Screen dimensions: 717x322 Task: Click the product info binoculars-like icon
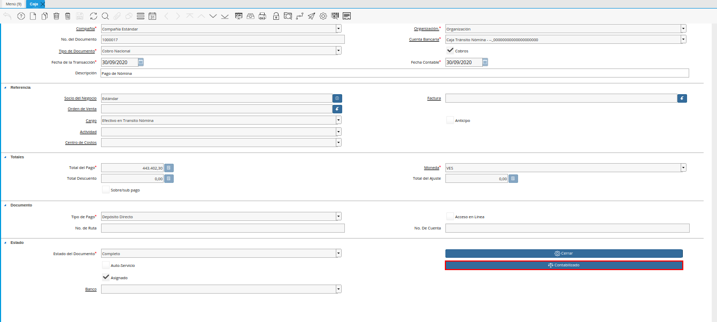click(x=335, y=16)
